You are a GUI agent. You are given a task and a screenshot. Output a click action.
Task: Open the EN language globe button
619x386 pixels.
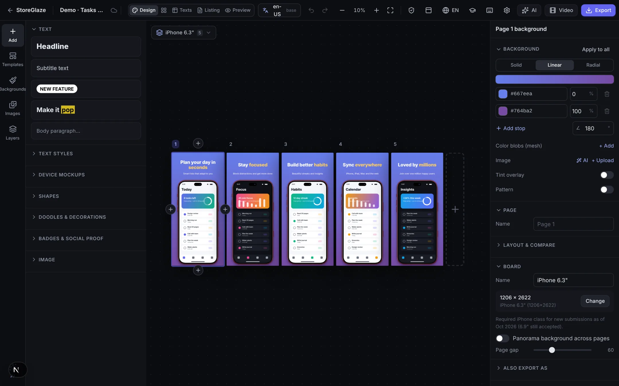pyautogui.click(x=450, y=10)
